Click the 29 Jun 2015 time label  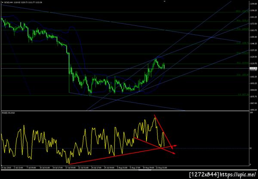[x=5, y=168]
